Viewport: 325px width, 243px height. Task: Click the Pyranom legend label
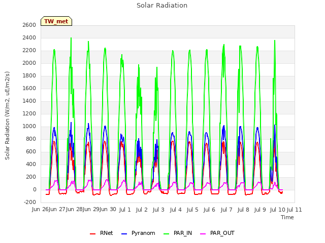click(x=143, y=233)
